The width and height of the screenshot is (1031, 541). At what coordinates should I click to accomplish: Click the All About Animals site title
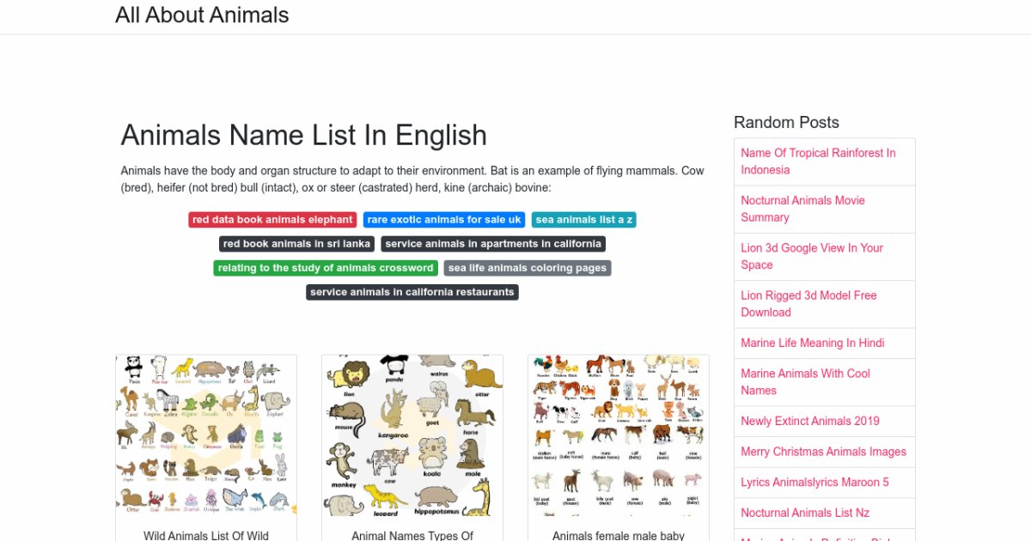[202, 15]
